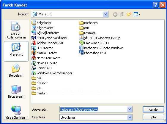Click inside the Dosya adı input field
This screenshot has height=124, width=167.
94,109
